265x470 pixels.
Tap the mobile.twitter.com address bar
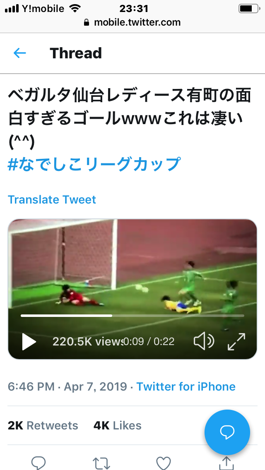[x=132, y=22]
